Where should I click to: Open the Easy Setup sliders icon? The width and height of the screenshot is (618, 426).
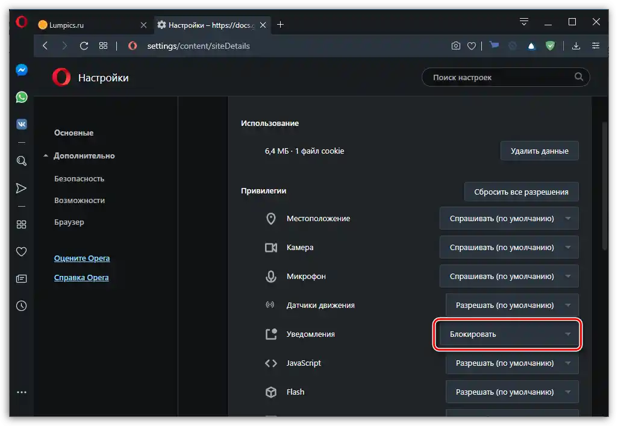point(596,46)
